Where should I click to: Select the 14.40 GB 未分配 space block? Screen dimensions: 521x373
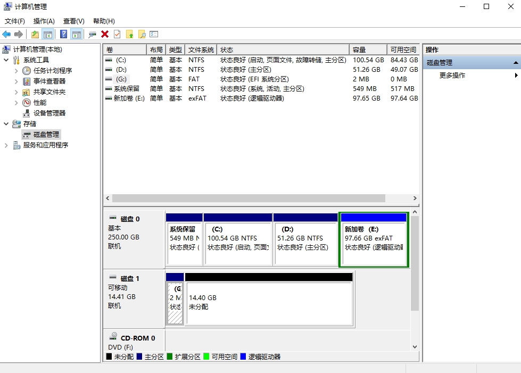pyautogui.click(x=269, y=300)
